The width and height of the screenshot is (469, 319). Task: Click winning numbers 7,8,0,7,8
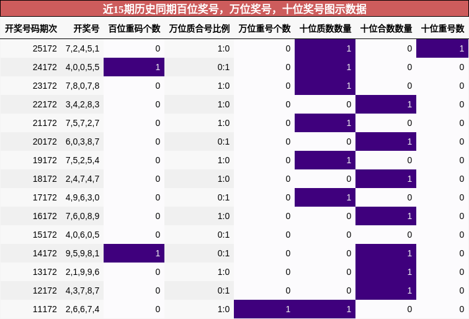click(x=83, y=86)
